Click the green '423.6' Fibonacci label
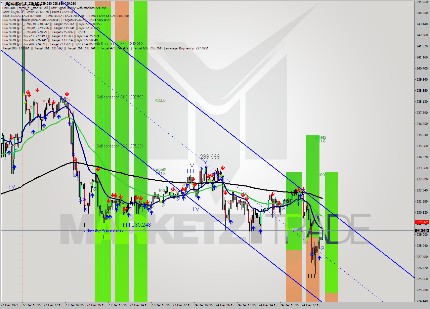This screenshot has height=309, width=430. coord(160,100)
